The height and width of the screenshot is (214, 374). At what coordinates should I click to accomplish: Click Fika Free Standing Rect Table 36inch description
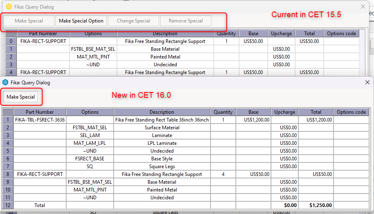(162, 119)
